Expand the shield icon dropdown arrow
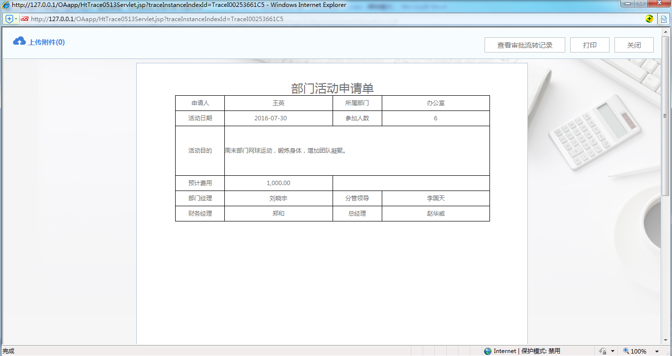 [16, 19]
